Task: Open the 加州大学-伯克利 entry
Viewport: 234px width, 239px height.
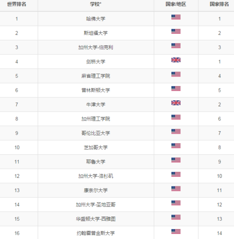Action: tap(95, 47)
